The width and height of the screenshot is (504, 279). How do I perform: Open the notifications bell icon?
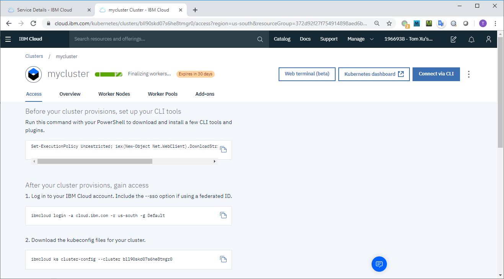(471, 39)
